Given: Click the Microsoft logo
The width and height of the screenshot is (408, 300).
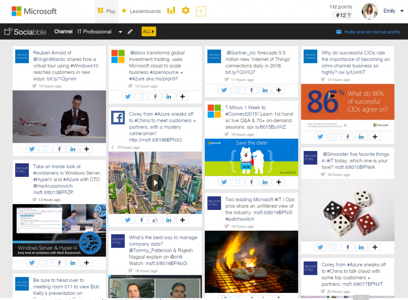Looking at the screenshot, I should 34,11.
